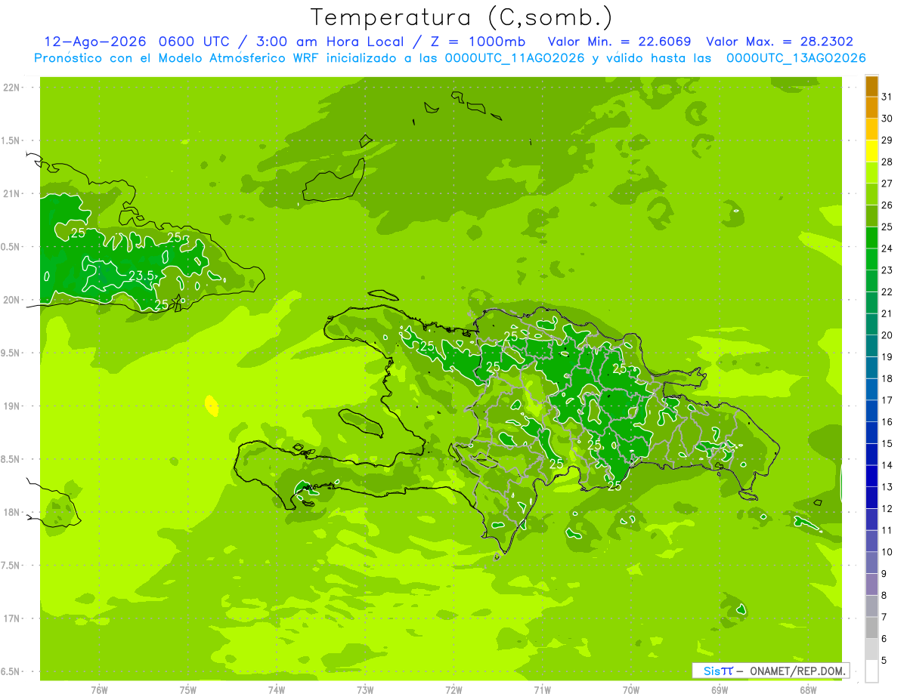Pick the gray color bar segment between 6 and 7
Viewport: 907px width, 700px height.
click(871, 628)
